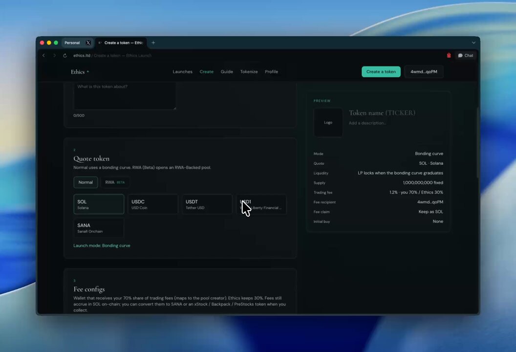Click the 'Fee configs' section heading
516x352 pixels.
[x=89, y=289]
